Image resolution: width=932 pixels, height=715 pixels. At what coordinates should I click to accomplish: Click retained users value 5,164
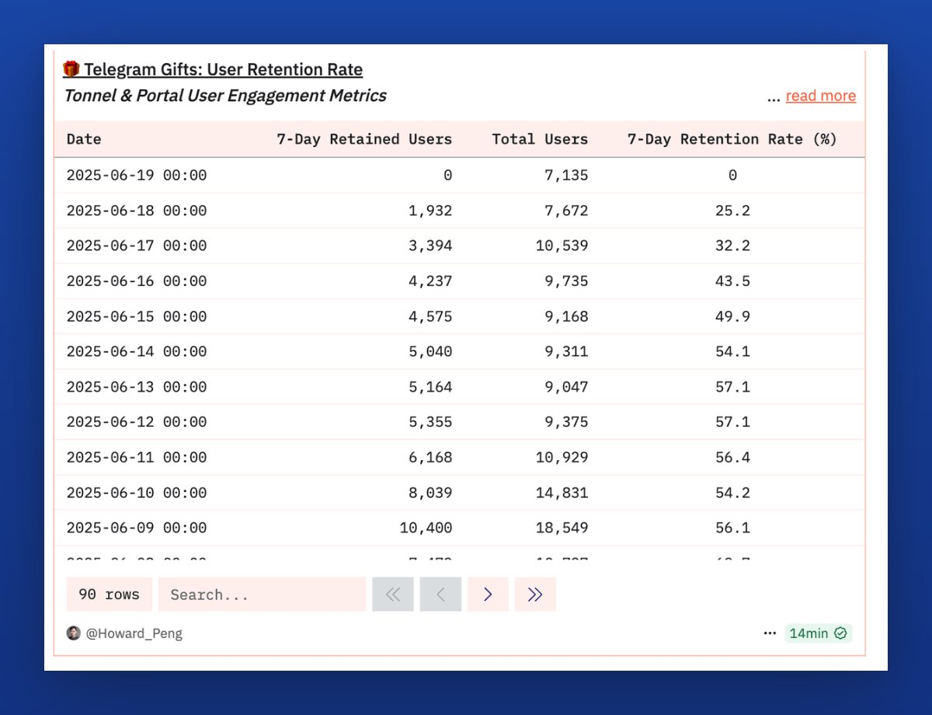[430, 387]
